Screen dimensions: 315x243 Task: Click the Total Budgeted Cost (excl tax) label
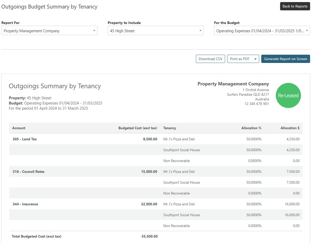pyautogui.click(x=36, y=236)
